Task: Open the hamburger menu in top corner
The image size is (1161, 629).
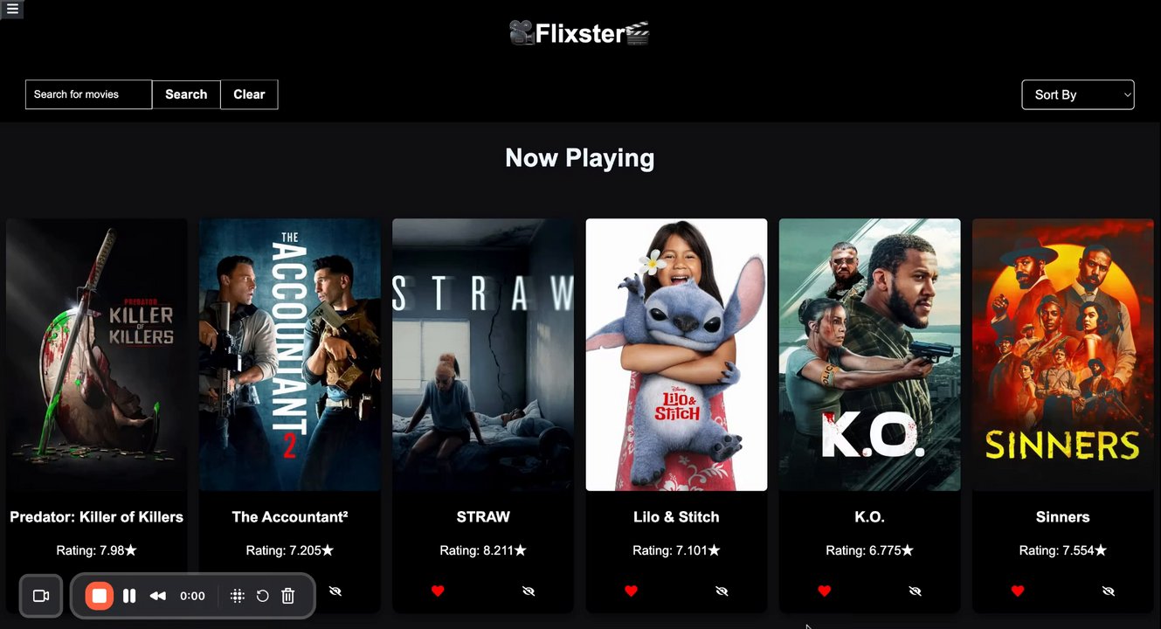Action: pos(12,10)
